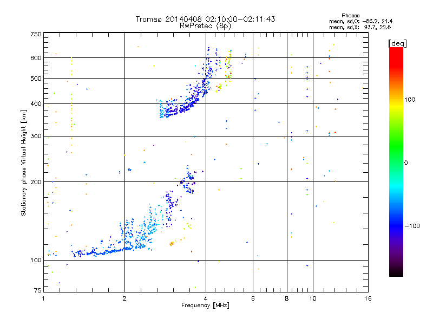Image resolution: width=433 pixels, height=325 pixels.
Task: Click the x-axis '10' tick label
Action: pyautogui.click(x=313, y=298)
